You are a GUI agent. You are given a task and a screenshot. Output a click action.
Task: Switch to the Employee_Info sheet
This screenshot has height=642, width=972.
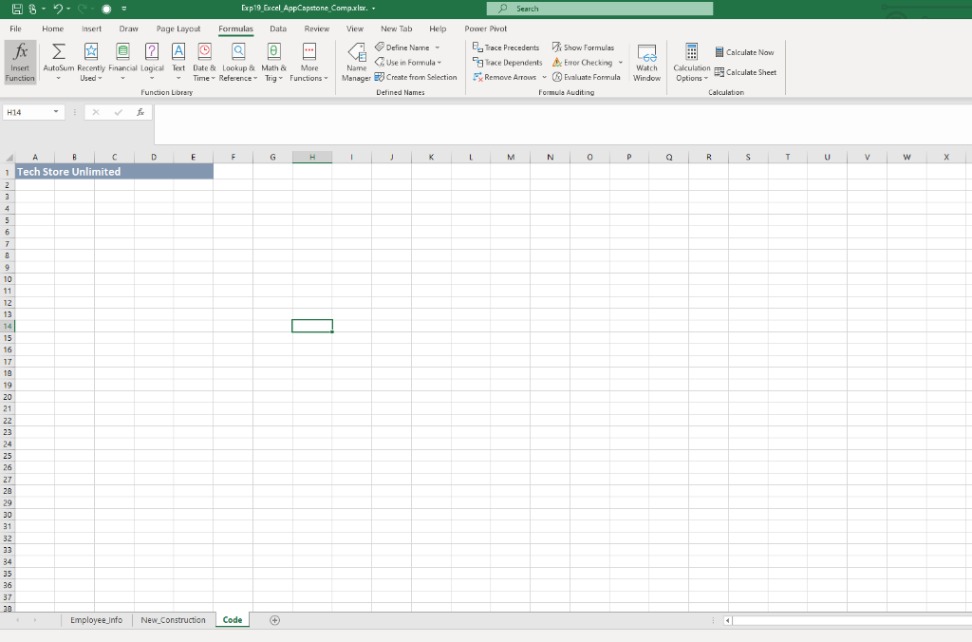(x=95, y=619)
